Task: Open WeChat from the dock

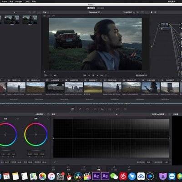Action: [114, 176]
